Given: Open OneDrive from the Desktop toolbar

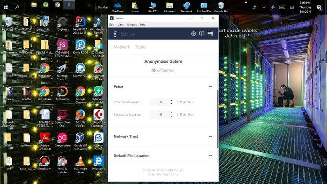Looking at the screenshot, I should [x=118, y=7].
